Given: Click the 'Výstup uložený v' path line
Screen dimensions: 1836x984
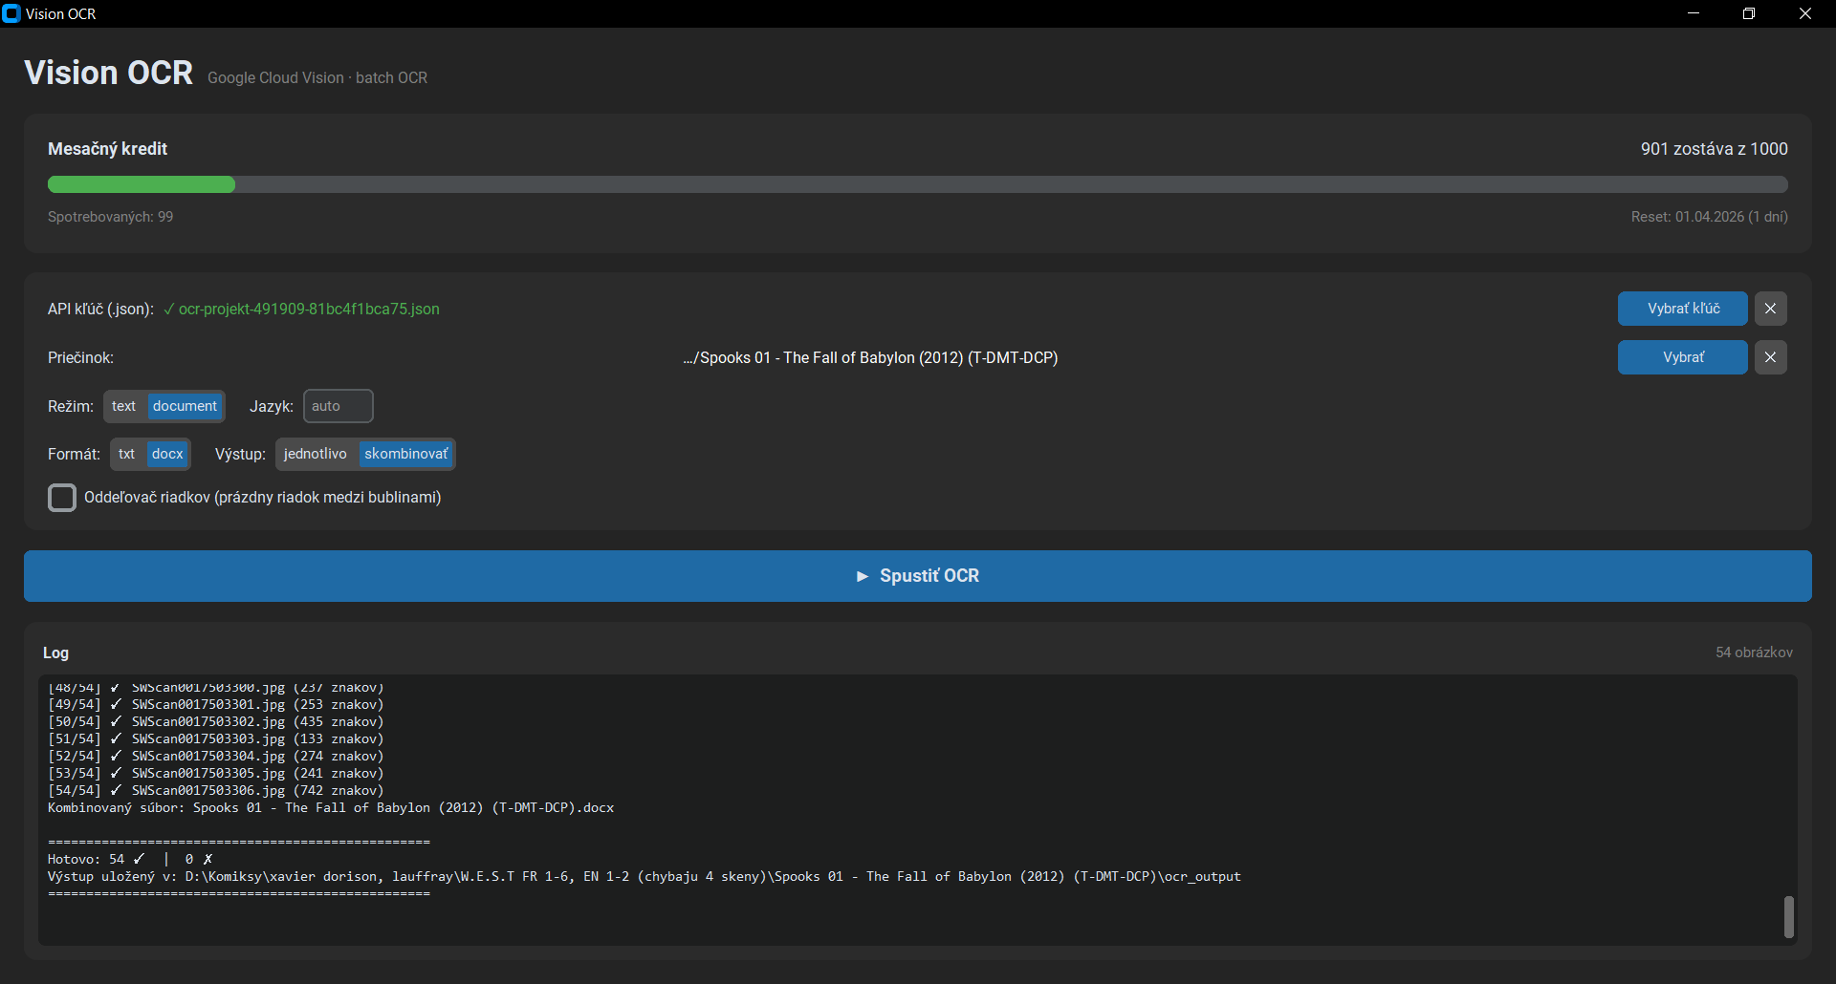Looking at the screenshot, I should pyautogui.click(x=645, y=877).
